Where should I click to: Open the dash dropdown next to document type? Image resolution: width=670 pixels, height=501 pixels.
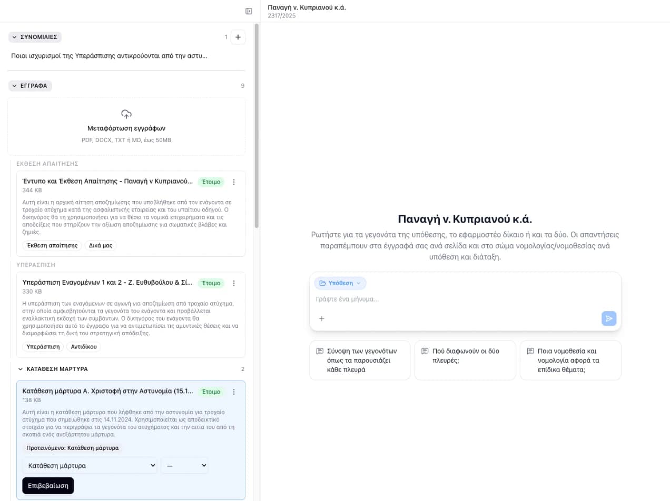click(x=184, y=465)
